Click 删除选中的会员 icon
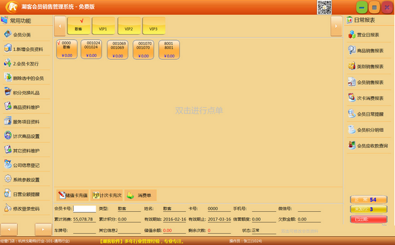The image size is (395, 245). pyautogui.click(x=8, y=78)
